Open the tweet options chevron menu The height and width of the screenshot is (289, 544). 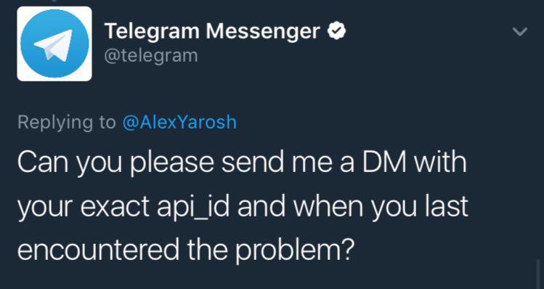[x=520, y=31]
